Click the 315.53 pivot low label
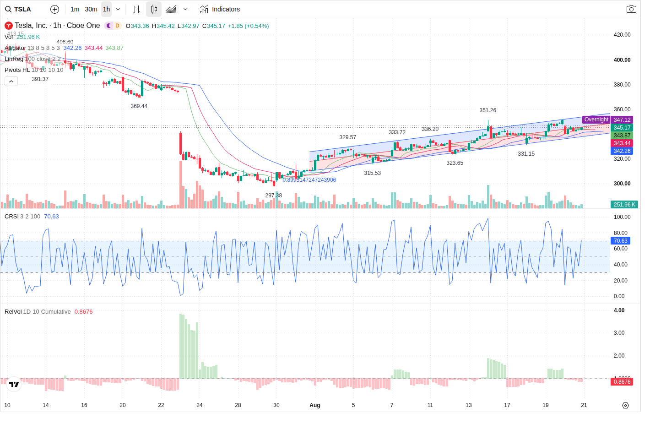Viewport: 650px width, 435px height. [x=372, y=173]
